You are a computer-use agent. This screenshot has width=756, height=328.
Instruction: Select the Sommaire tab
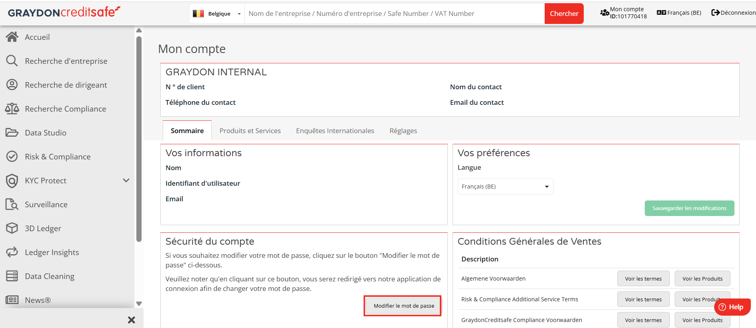[x=187, y=131]
